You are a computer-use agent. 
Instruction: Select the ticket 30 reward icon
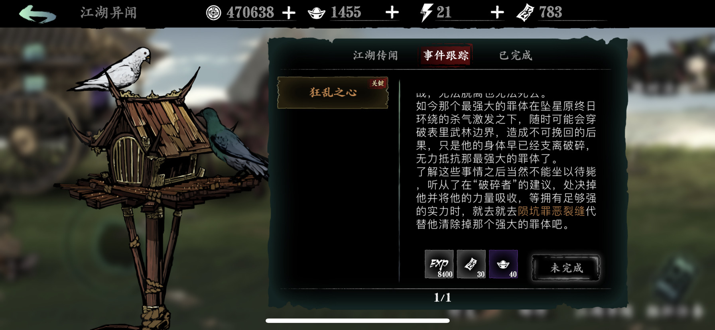(x=471, y=264)
